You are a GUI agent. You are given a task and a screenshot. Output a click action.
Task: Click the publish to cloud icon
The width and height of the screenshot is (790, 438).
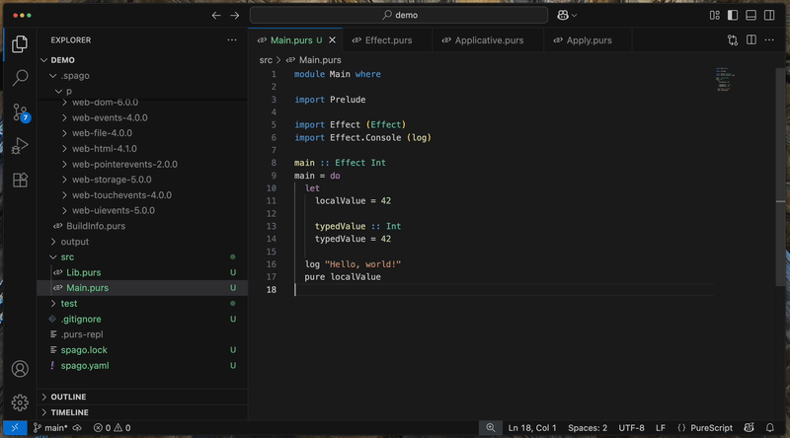coord(77,428)
